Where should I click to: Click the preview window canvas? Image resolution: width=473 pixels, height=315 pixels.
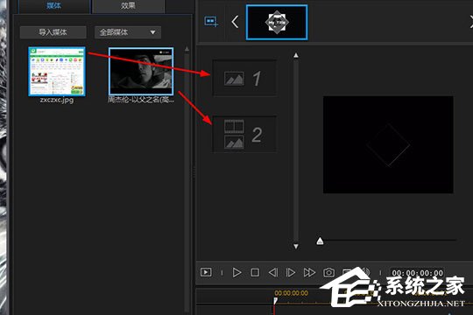pos(388,144)
